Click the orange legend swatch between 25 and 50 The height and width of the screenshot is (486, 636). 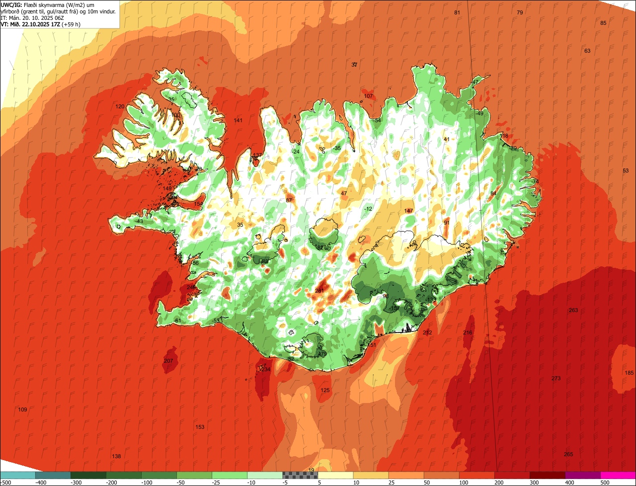(406, 475)
